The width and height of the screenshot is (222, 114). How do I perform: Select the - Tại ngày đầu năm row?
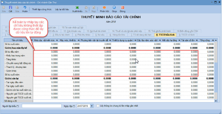point(109,82)
